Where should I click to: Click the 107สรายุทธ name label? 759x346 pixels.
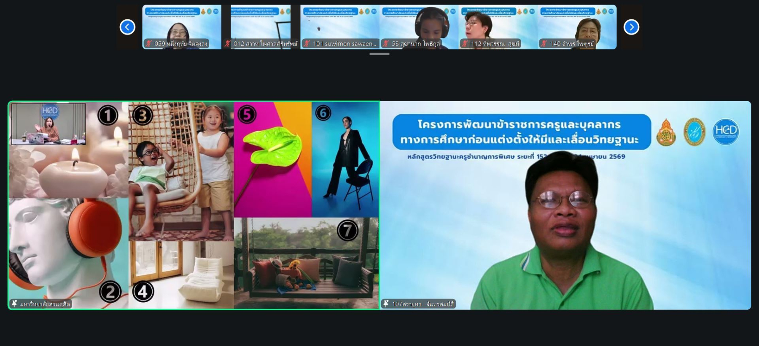coord(423,304)
